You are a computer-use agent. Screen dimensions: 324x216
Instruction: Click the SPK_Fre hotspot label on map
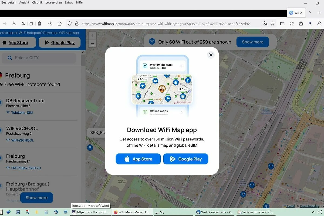pos(97,133)
